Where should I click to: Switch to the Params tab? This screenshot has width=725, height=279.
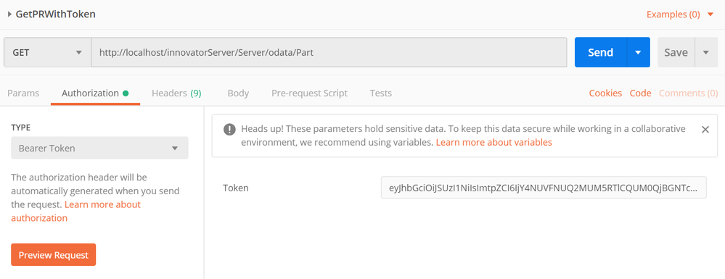23,93
